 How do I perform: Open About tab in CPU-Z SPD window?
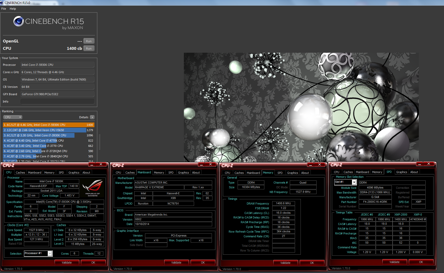[x=414, y=172]
